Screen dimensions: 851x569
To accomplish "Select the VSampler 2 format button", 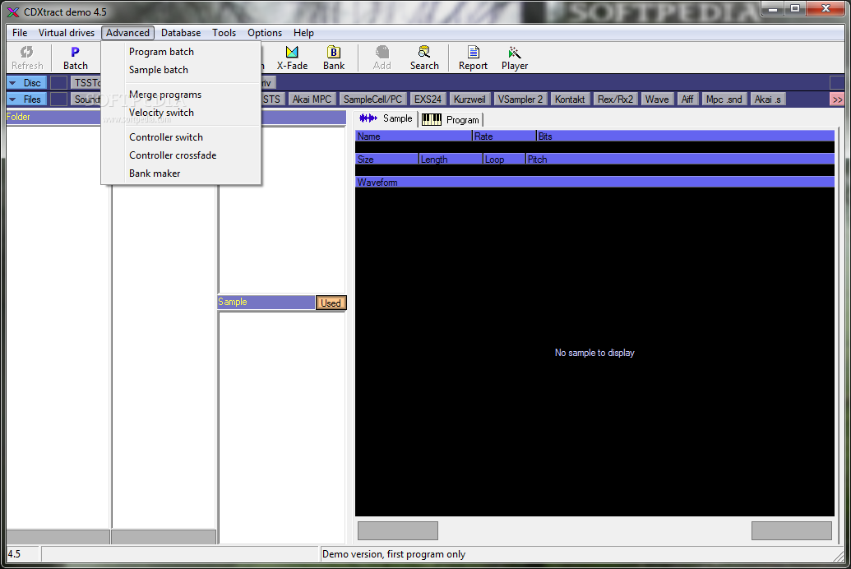I will tap(520, 99).
